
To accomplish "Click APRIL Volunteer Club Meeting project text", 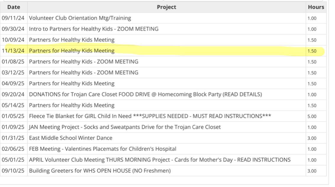I will point(160,160).
